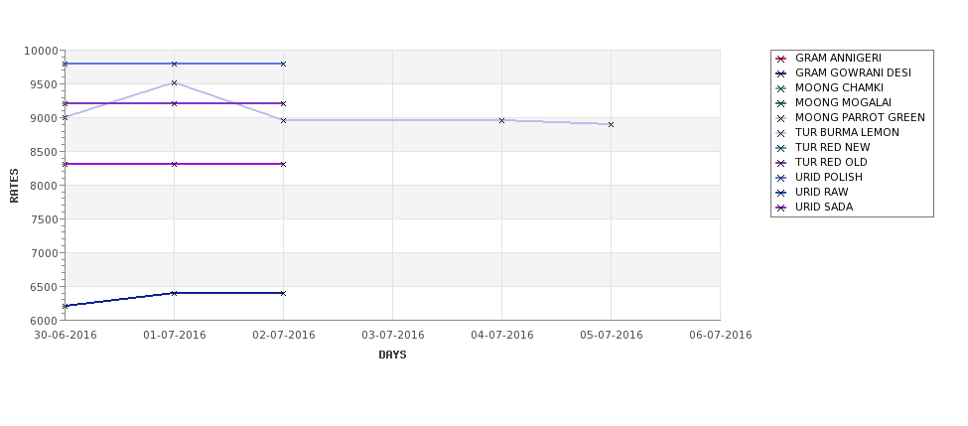
Task: Click the 03-07-2016 date label
Action: (x=392, y=336)
